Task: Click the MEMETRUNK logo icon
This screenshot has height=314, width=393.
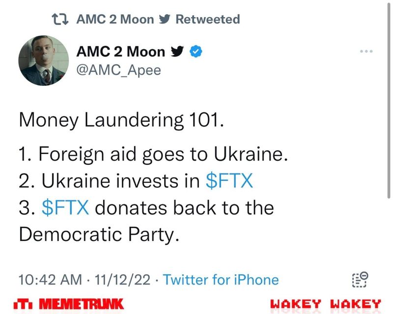Action: [x=25, y=304]
